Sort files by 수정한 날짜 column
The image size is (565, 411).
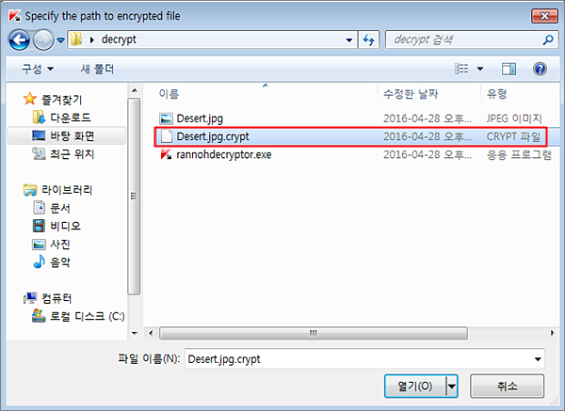[411, 94]
